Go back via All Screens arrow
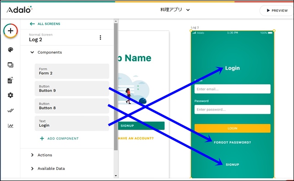The width and height of the screenshot is (294, 181). coord(45,24)
